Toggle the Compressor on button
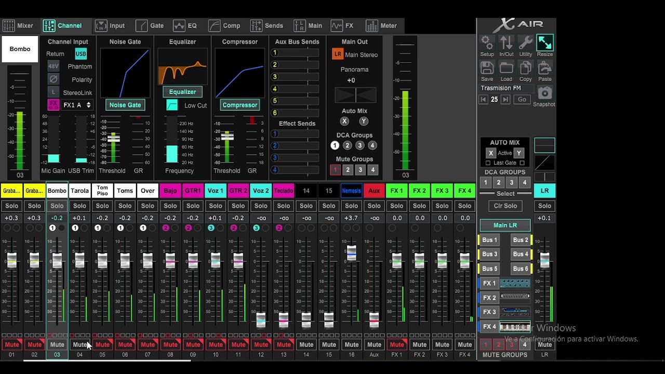This screenshot has height=374, width=665. 240,105
